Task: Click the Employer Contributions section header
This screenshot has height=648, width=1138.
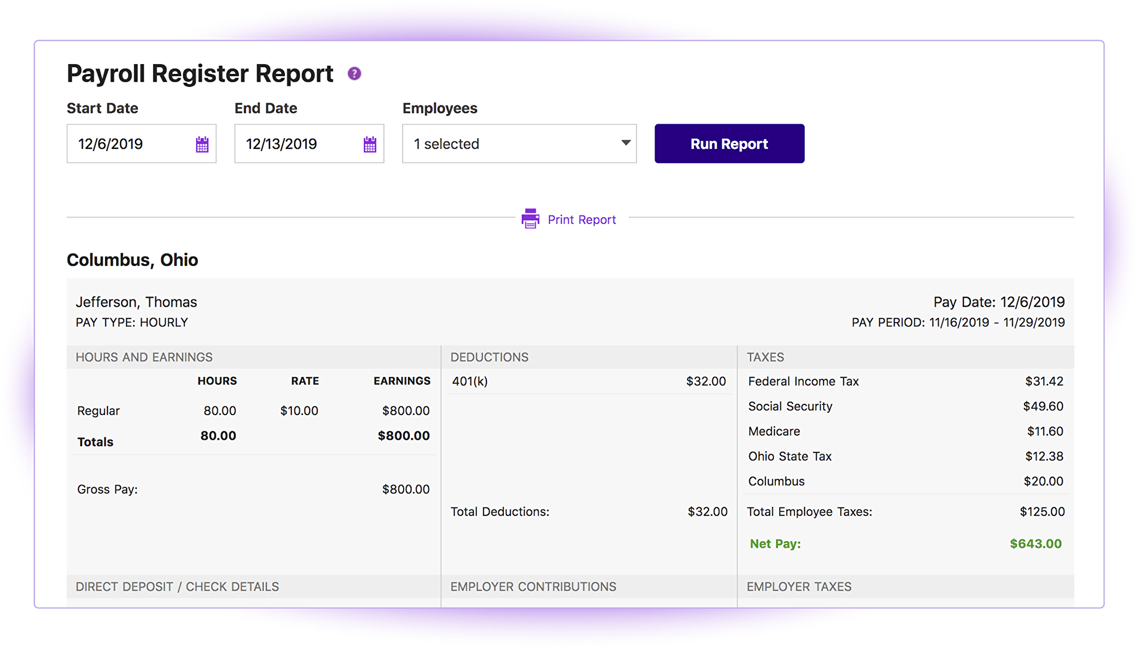Action: click(x=533, y=587)
